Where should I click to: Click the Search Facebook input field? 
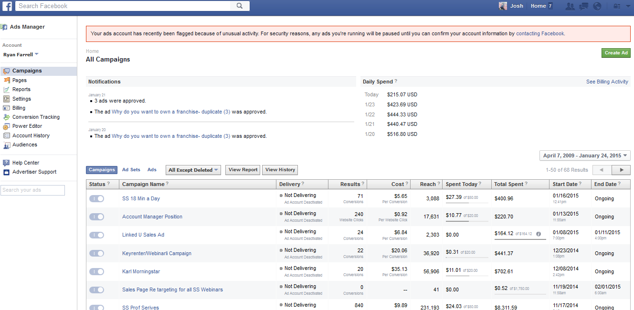click(x=124, y=6)
